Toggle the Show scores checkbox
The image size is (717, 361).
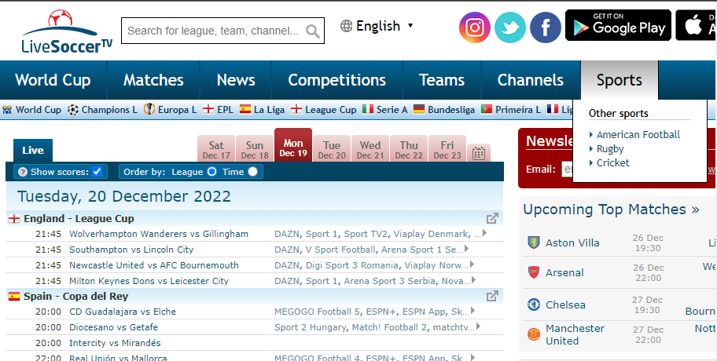click(97, 172)
